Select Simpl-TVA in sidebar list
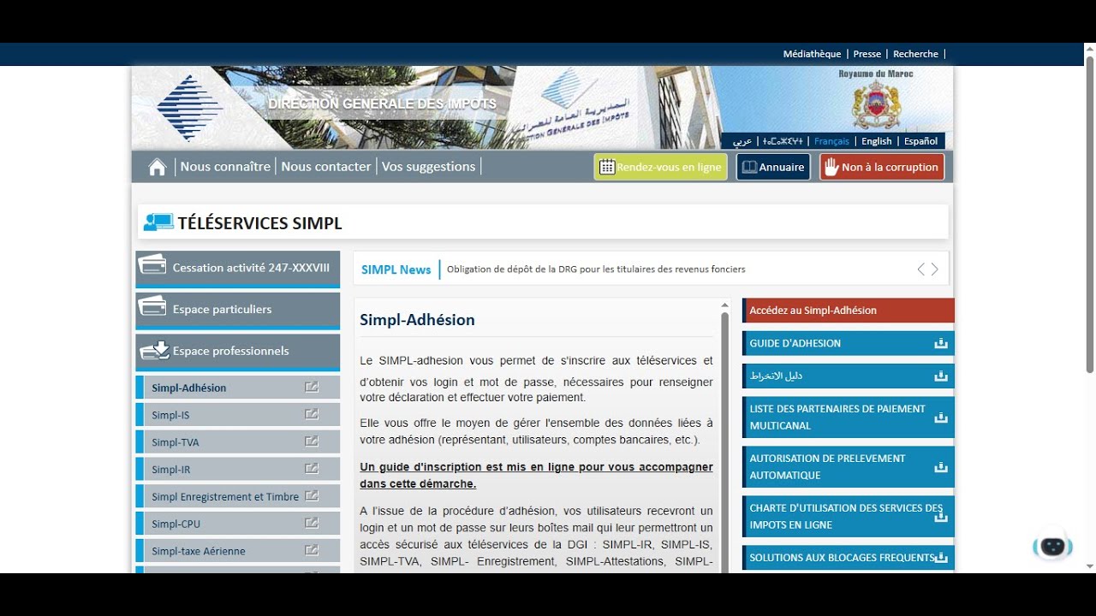 pos(238,442)
